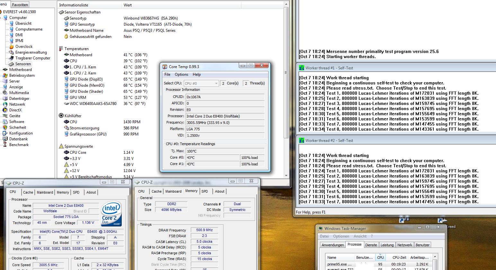
Task: Open Ansicht menu in Task-Manager
Action: click(x=360, y=236)
